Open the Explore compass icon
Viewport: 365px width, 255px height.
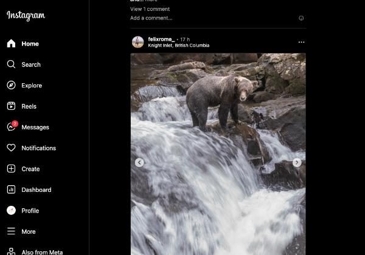(x=11, y=85)
